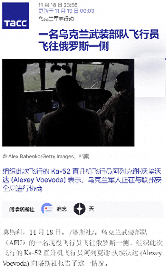Click the 天 label
This screenshot has height=275, width=166.
tap(91, 209)
